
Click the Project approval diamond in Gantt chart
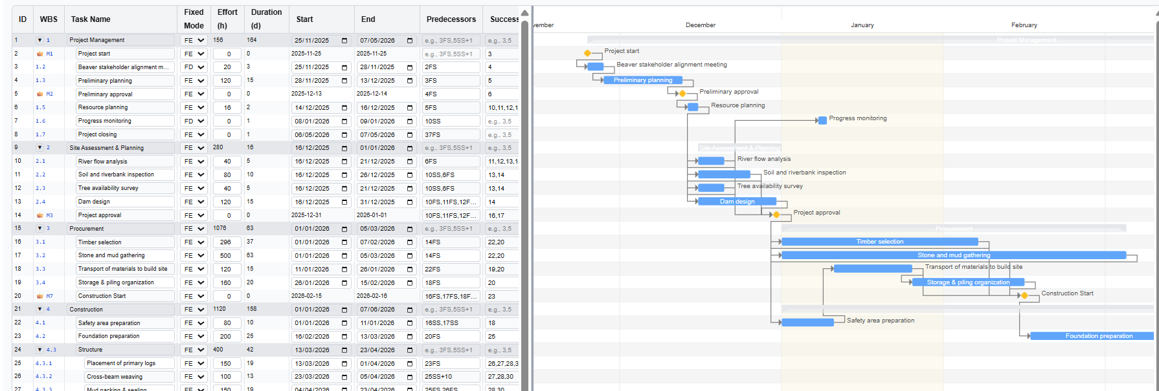776,215
